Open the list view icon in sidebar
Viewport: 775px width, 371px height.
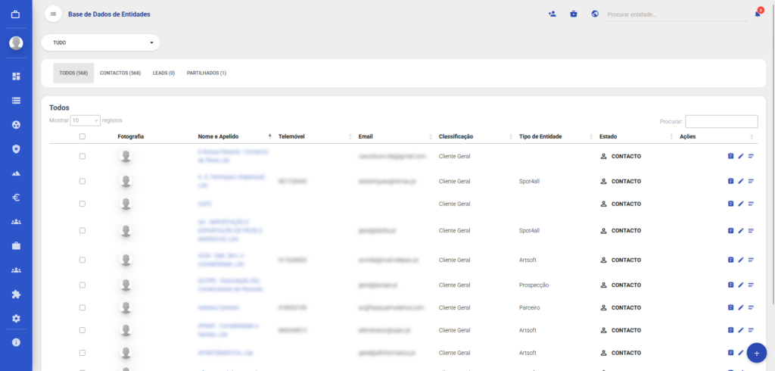[16, 101]
